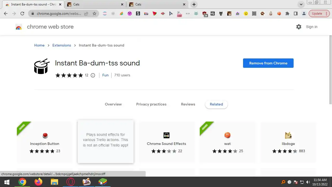Open the Inception Button card title
Image resolution: width=332 pixels, height=187 pixels.
(x=45, y=144)
